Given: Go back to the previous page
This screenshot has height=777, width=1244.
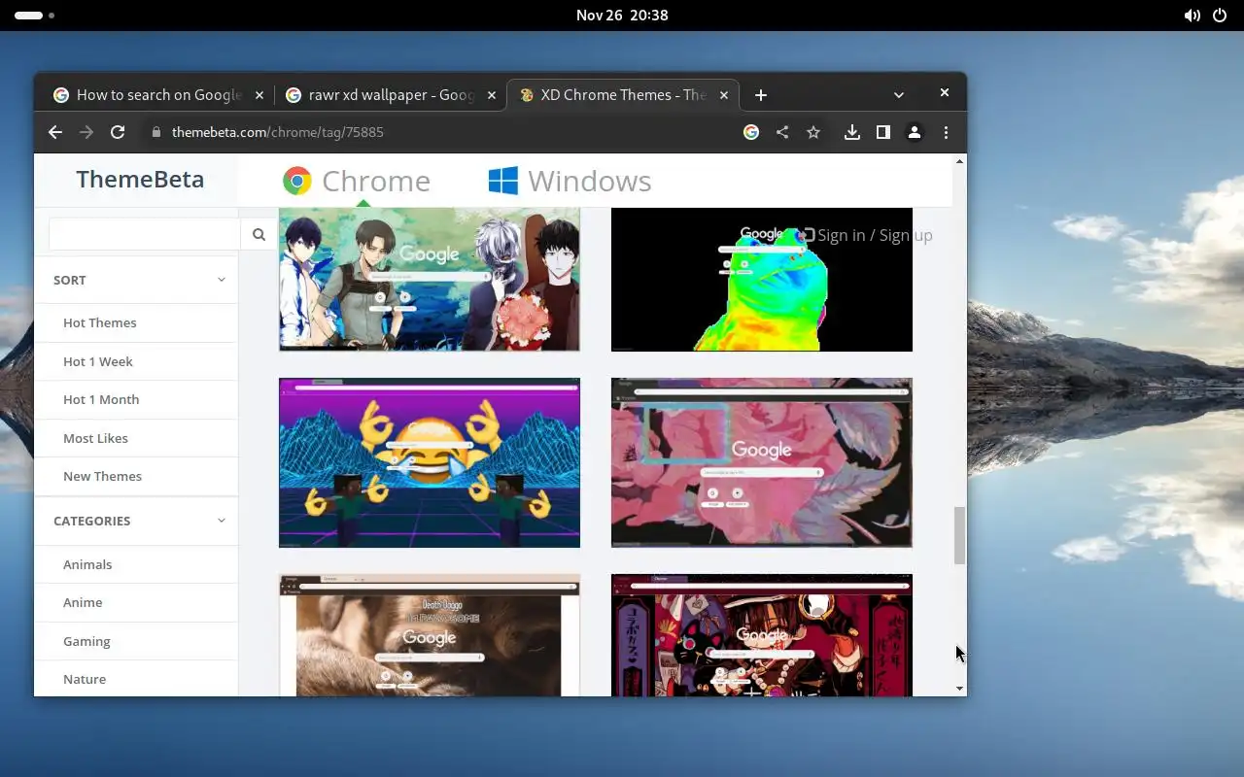Looking at the screenshot, I should click(x=55, y=132).
